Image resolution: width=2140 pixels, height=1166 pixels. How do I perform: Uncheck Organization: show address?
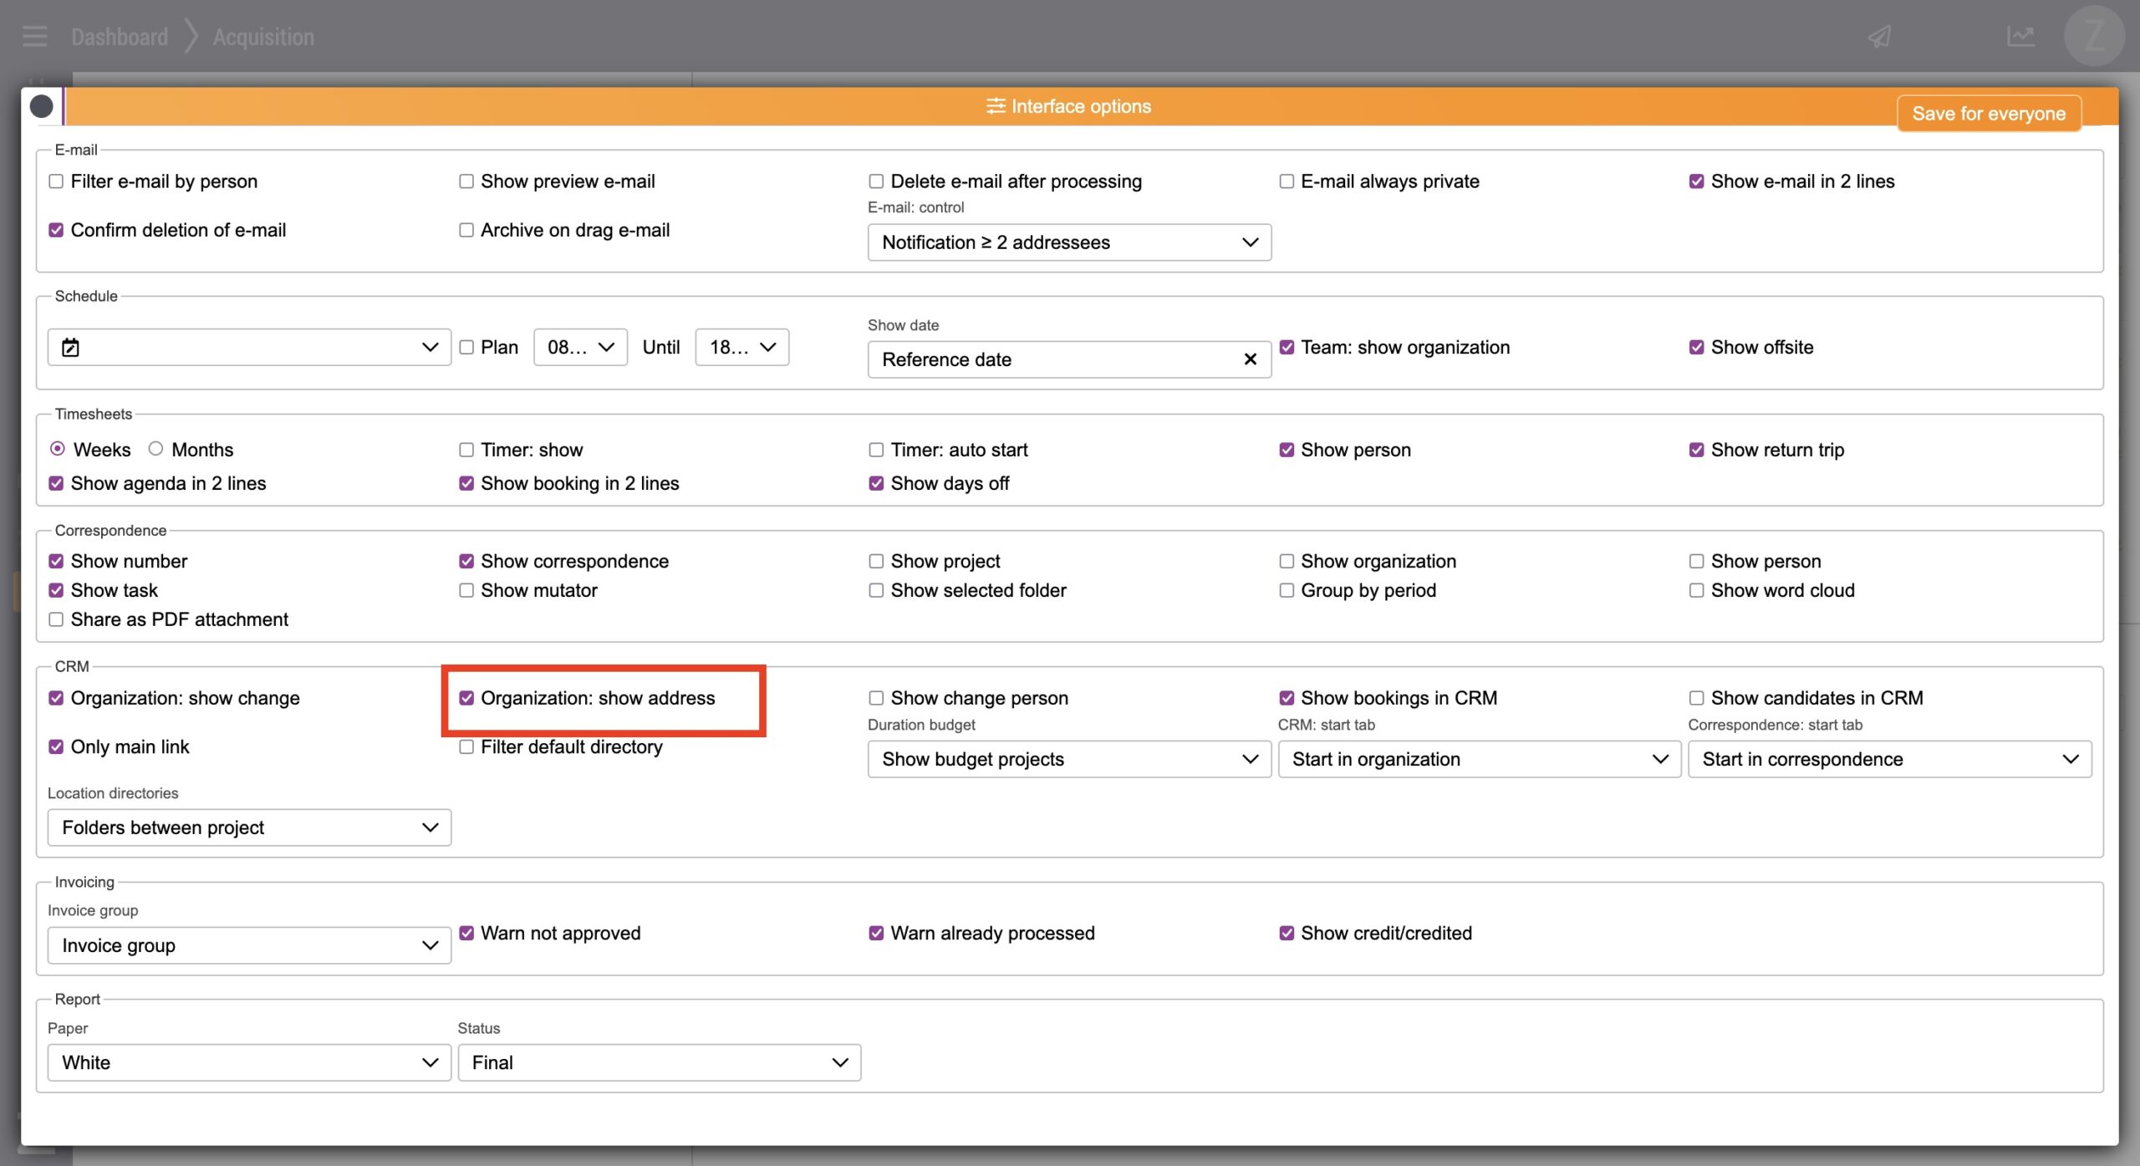coord(466,698)
